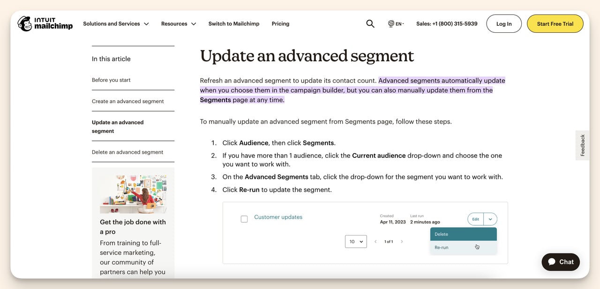Tick the Customer updates checkbox
600x289 pixels.
click(x=244, y=219)
